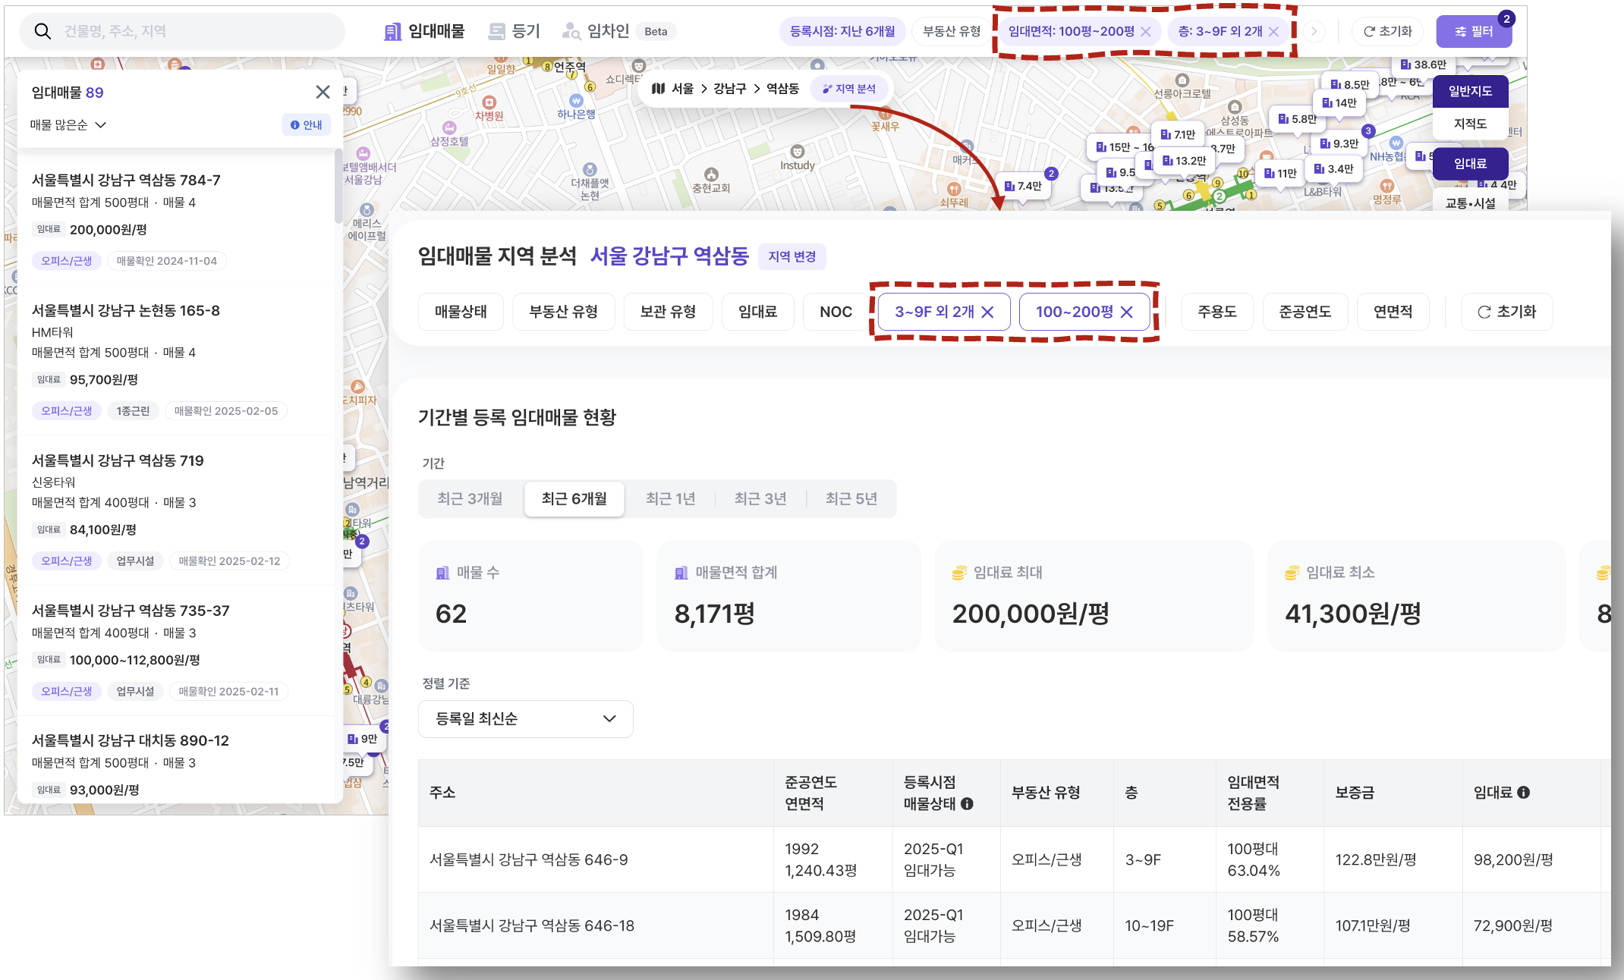Toggle 임대료 map overlay
Image resolution: width=1624 pixels, height=980 pixels.
(1469, 163)
